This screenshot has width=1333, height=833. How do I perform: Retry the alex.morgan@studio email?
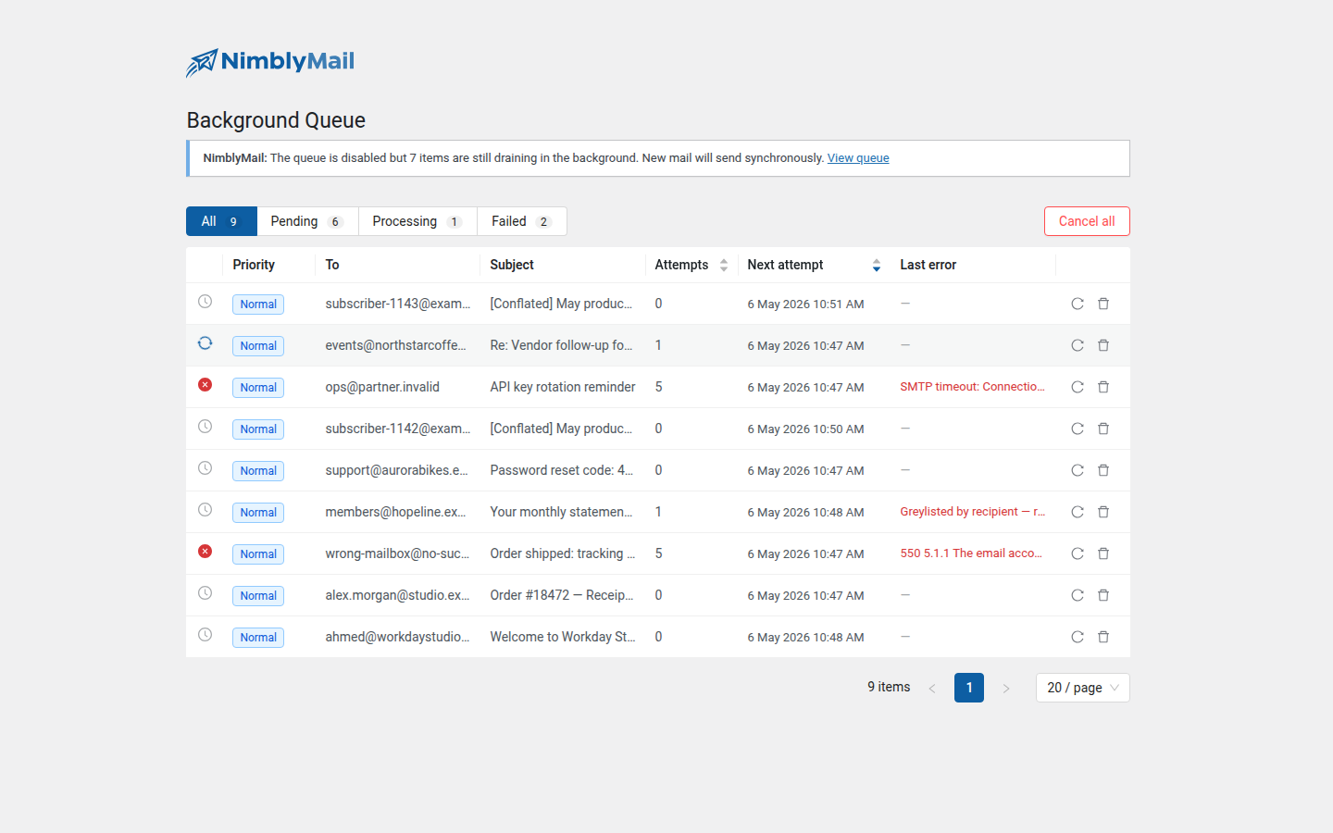pos(1078,595)
